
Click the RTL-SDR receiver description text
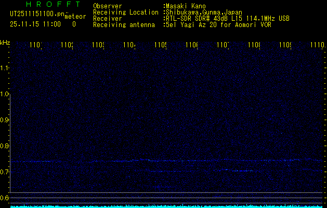pos(227,18)
